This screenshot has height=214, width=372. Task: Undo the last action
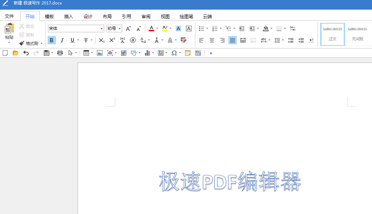point(26,53)
